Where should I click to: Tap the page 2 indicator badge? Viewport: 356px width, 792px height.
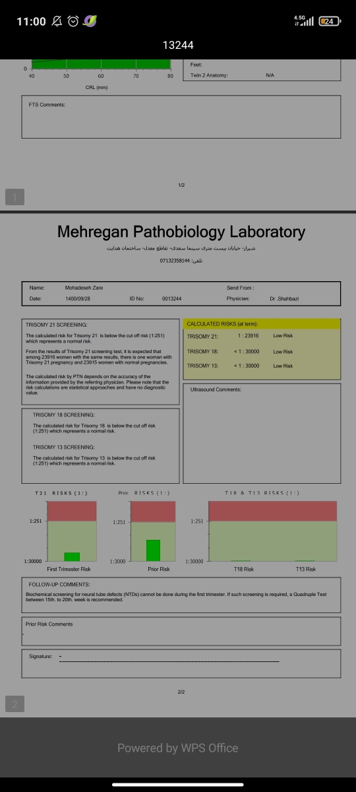[15, 705]
